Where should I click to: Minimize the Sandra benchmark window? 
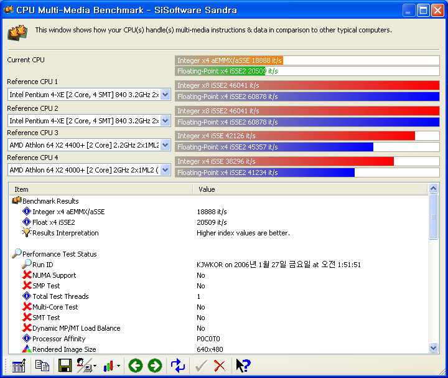pyautogui.click(x=409, y=11)
